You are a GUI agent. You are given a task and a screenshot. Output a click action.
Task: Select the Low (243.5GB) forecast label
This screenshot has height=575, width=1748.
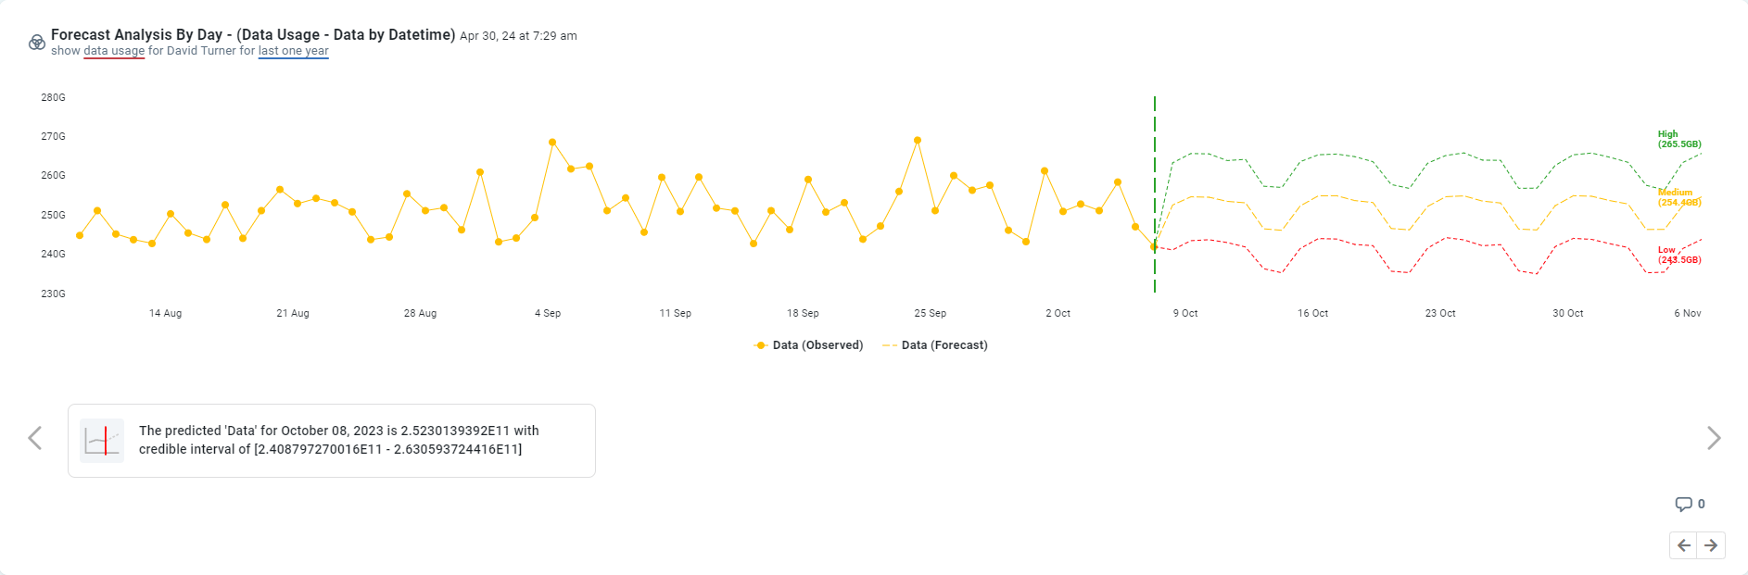click(1678, 255)
